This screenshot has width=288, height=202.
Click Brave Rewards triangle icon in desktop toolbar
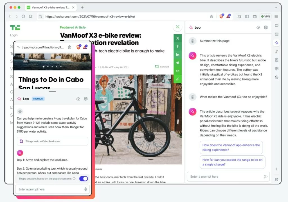228,17
